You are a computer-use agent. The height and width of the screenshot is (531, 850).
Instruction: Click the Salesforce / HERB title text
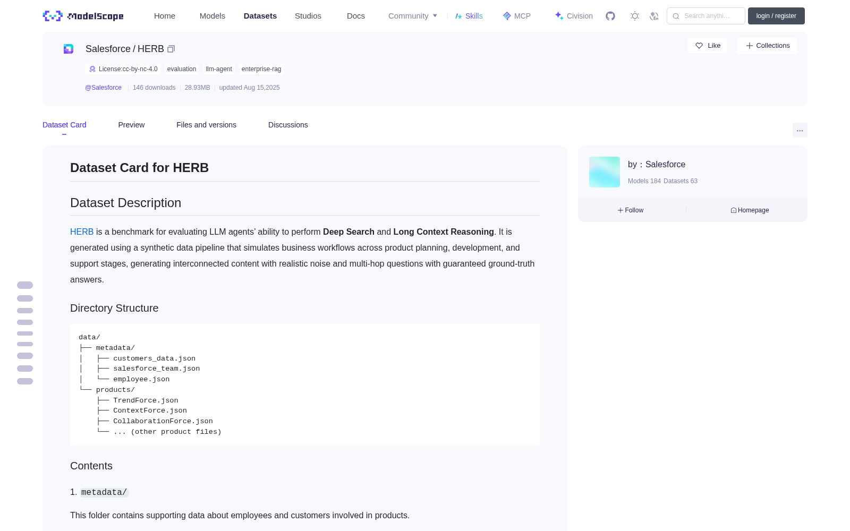[x=125, y=49]
